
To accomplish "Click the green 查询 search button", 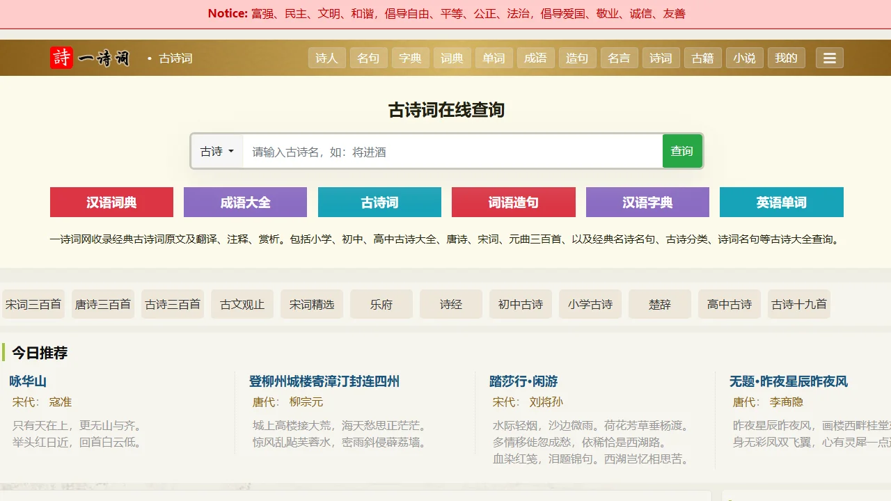I will 682,151.
